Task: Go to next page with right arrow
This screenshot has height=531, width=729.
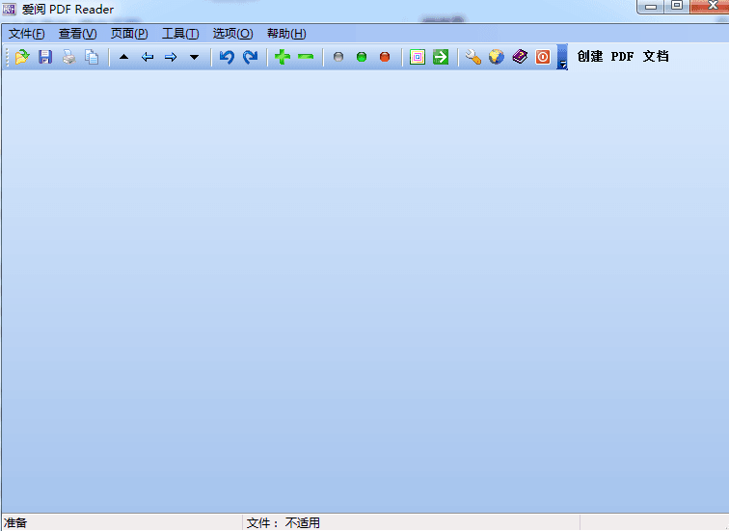Action: pyautogui.click(x=171, y=57)
